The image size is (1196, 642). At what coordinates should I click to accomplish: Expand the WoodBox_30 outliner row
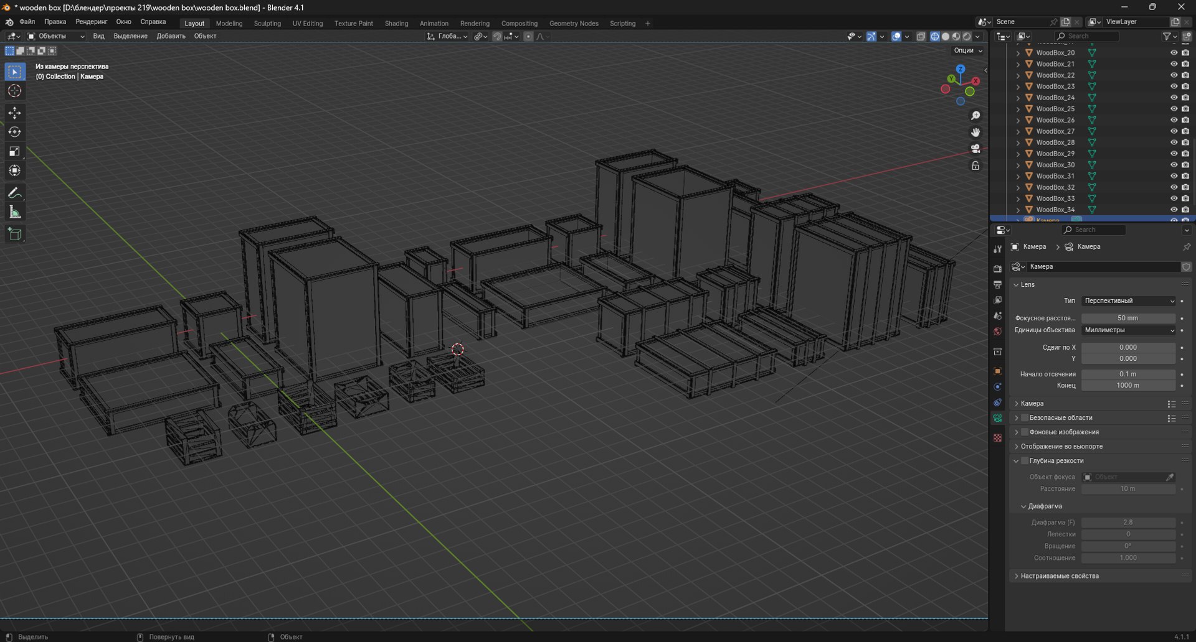pyautogui.click(x=1018, y=165)
